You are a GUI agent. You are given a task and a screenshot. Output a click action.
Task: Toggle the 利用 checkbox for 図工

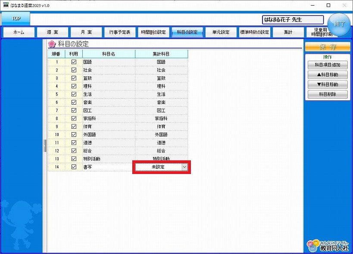click(x=74, y=110)
